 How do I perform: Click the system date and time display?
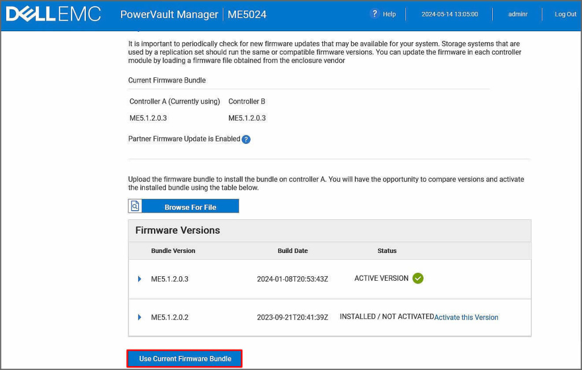click(x=449, y=14)
